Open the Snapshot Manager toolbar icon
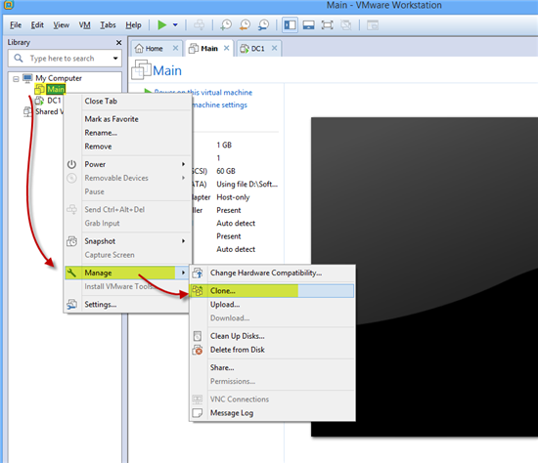Image resolution: width=538 pixels, height=463 pixels. [x=263, y=25]
